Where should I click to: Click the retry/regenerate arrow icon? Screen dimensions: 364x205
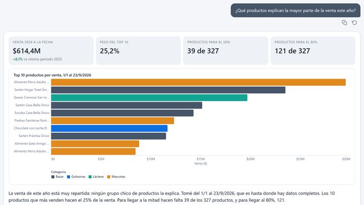click(354, 22)
